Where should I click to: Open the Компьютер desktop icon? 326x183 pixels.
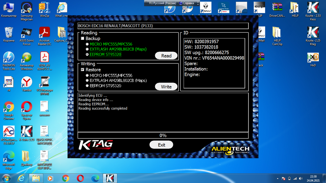click(9, 10)
